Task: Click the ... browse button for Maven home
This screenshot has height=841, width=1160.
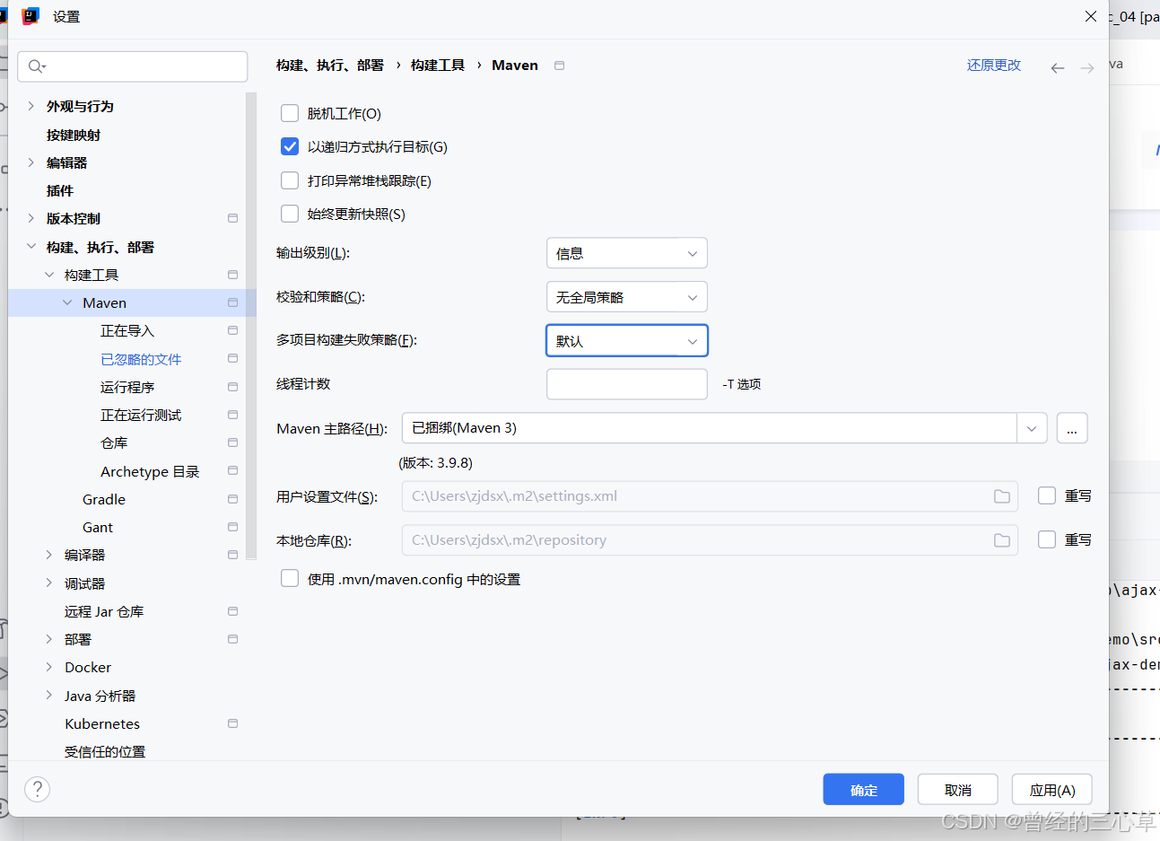Action: [1072, 428]
